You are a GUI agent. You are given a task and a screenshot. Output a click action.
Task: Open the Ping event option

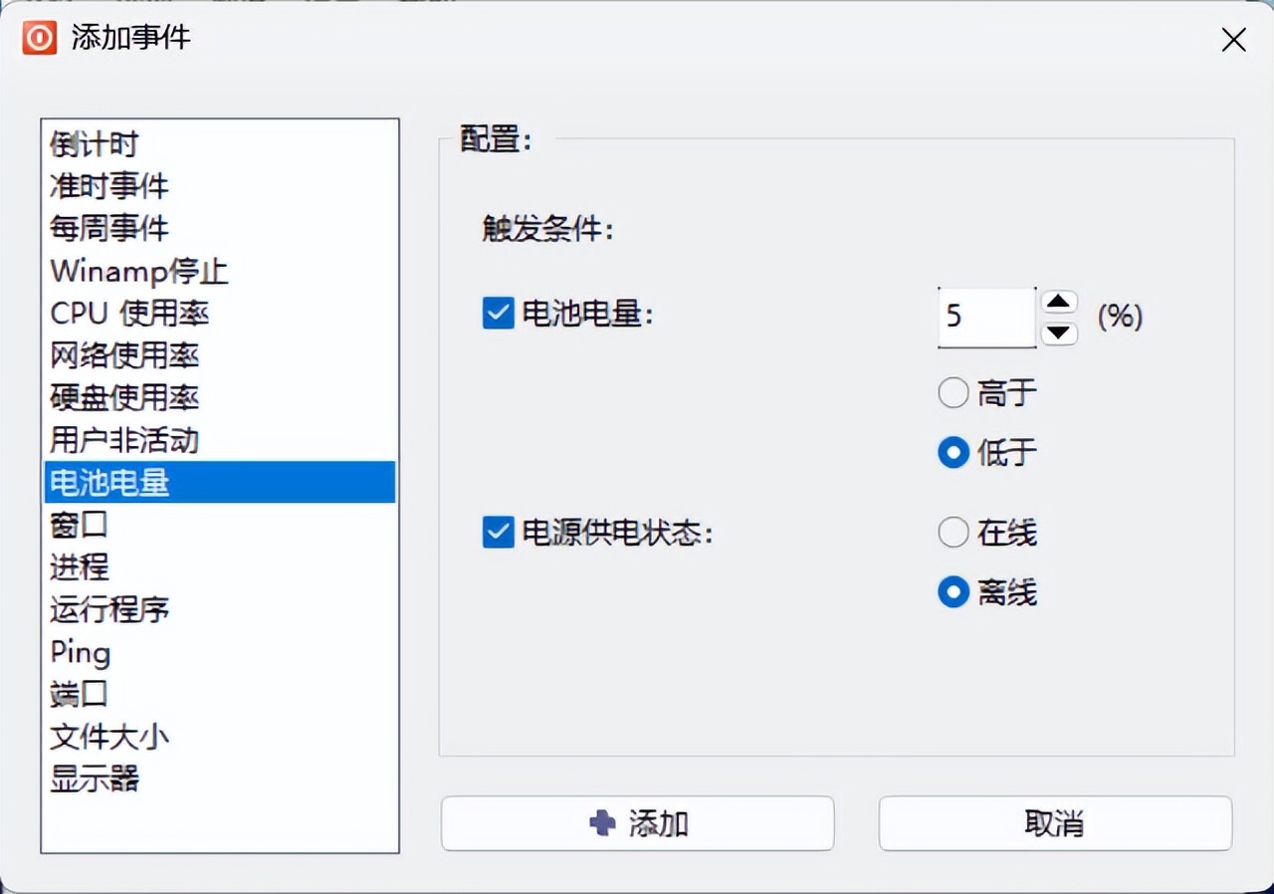[x=81, y=653]
